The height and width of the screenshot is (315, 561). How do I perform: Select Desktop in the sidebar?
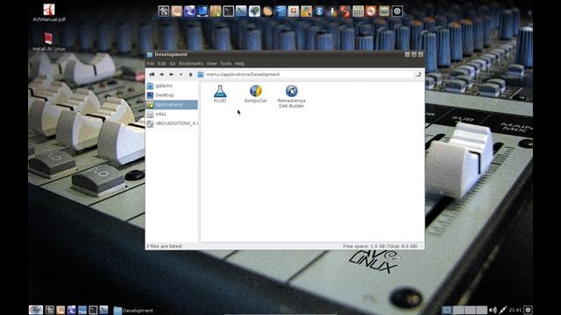coord(172,95)
